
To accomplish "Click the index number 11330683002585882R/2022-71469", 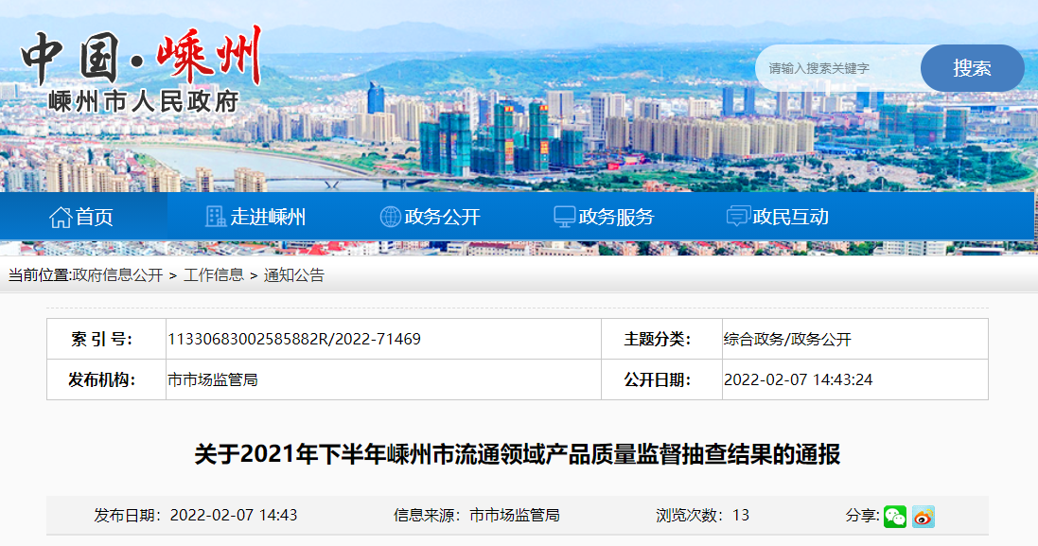I will click(x=294, y=339).
